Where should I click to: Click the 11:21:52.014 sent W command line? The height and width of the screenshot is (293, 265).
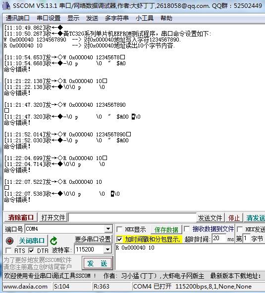coord(67,134)
